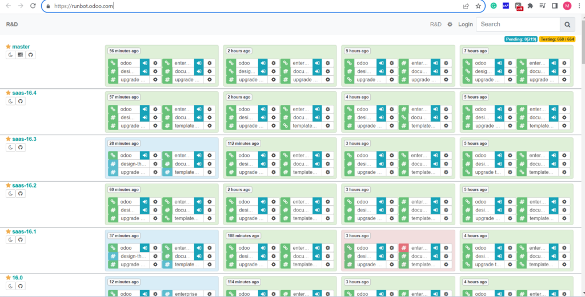
Task: Click inside the Search input field
Action: (518, 25)
